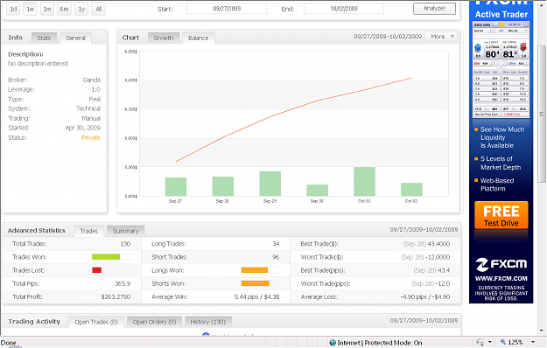Click the Total Profit value $253.2750

point(116,296)
